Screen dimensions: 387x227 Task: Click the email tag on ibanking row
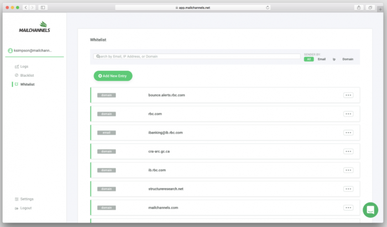pos(106,133)
